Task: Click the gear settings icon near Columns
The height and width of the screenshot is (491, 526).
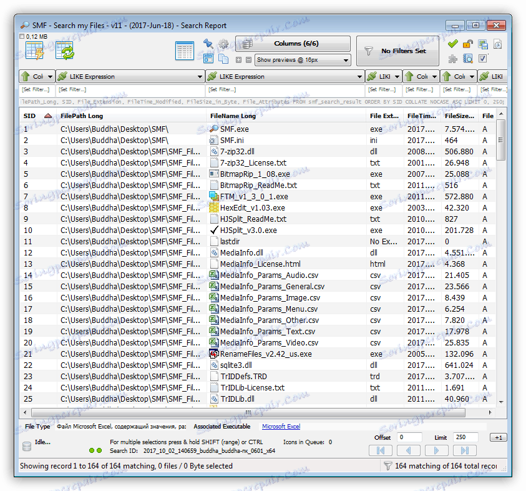Action: [x=223, y=44]
